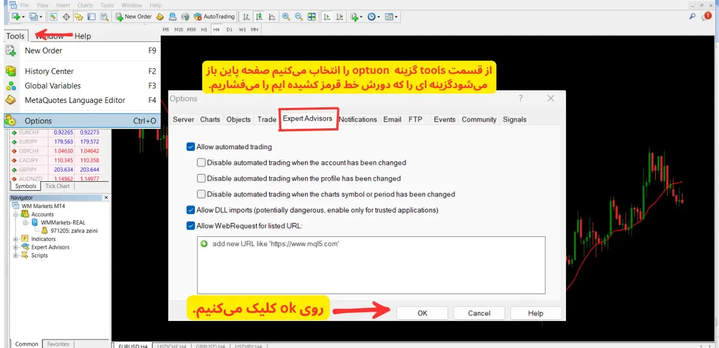
Task: Click the zoom in magnifier icon
Action: click(x=286, y=17)
